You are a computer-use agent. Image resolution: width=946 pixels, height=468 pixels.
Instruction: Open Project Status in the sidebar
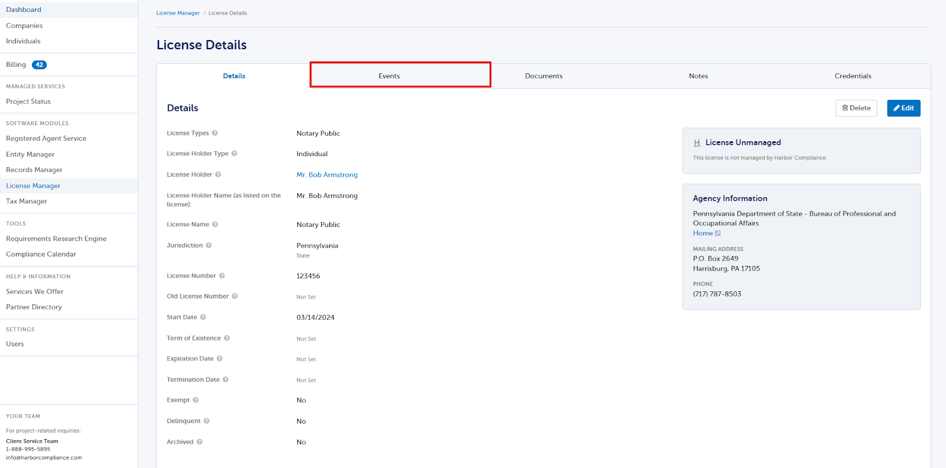(x=28, y=102)
